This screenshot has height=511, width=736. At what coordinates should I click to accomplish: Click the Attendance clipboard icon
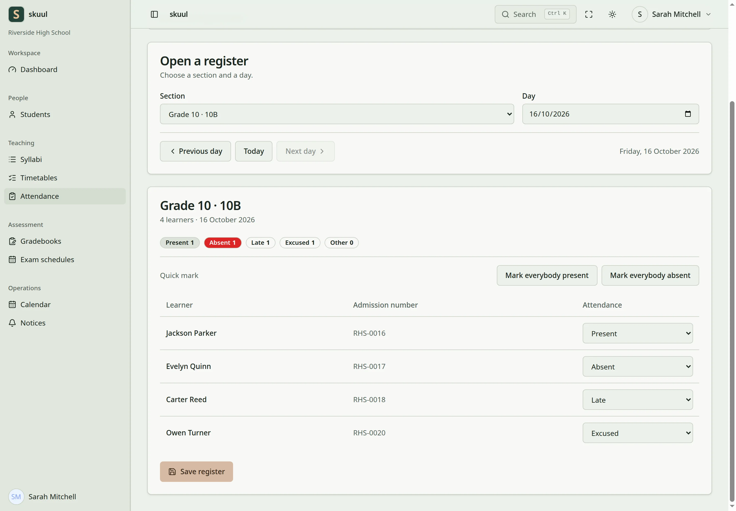12,196
